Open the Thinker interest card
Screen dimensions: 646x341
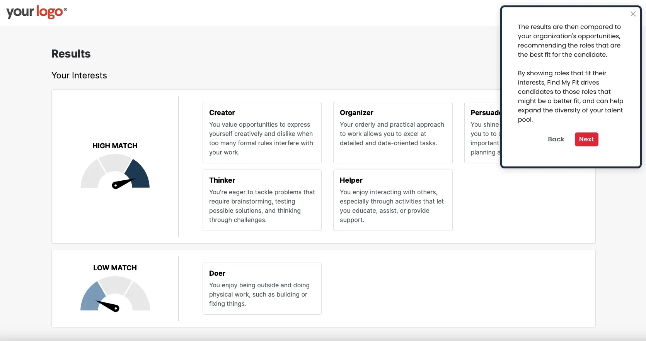click(x=262, y=200)
